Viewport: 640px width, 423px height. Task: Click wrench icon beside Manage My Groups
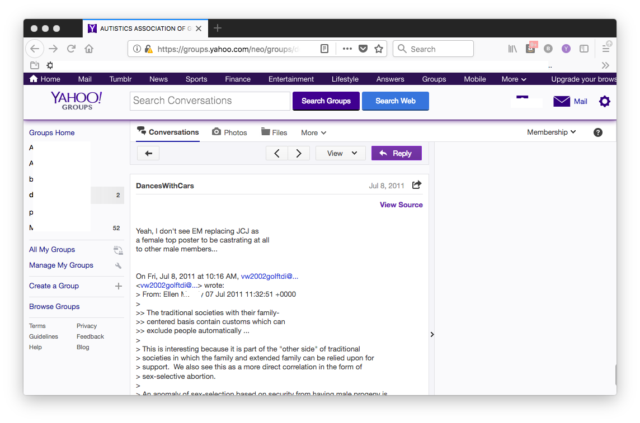pyautogui.click(x=119, y=265)
